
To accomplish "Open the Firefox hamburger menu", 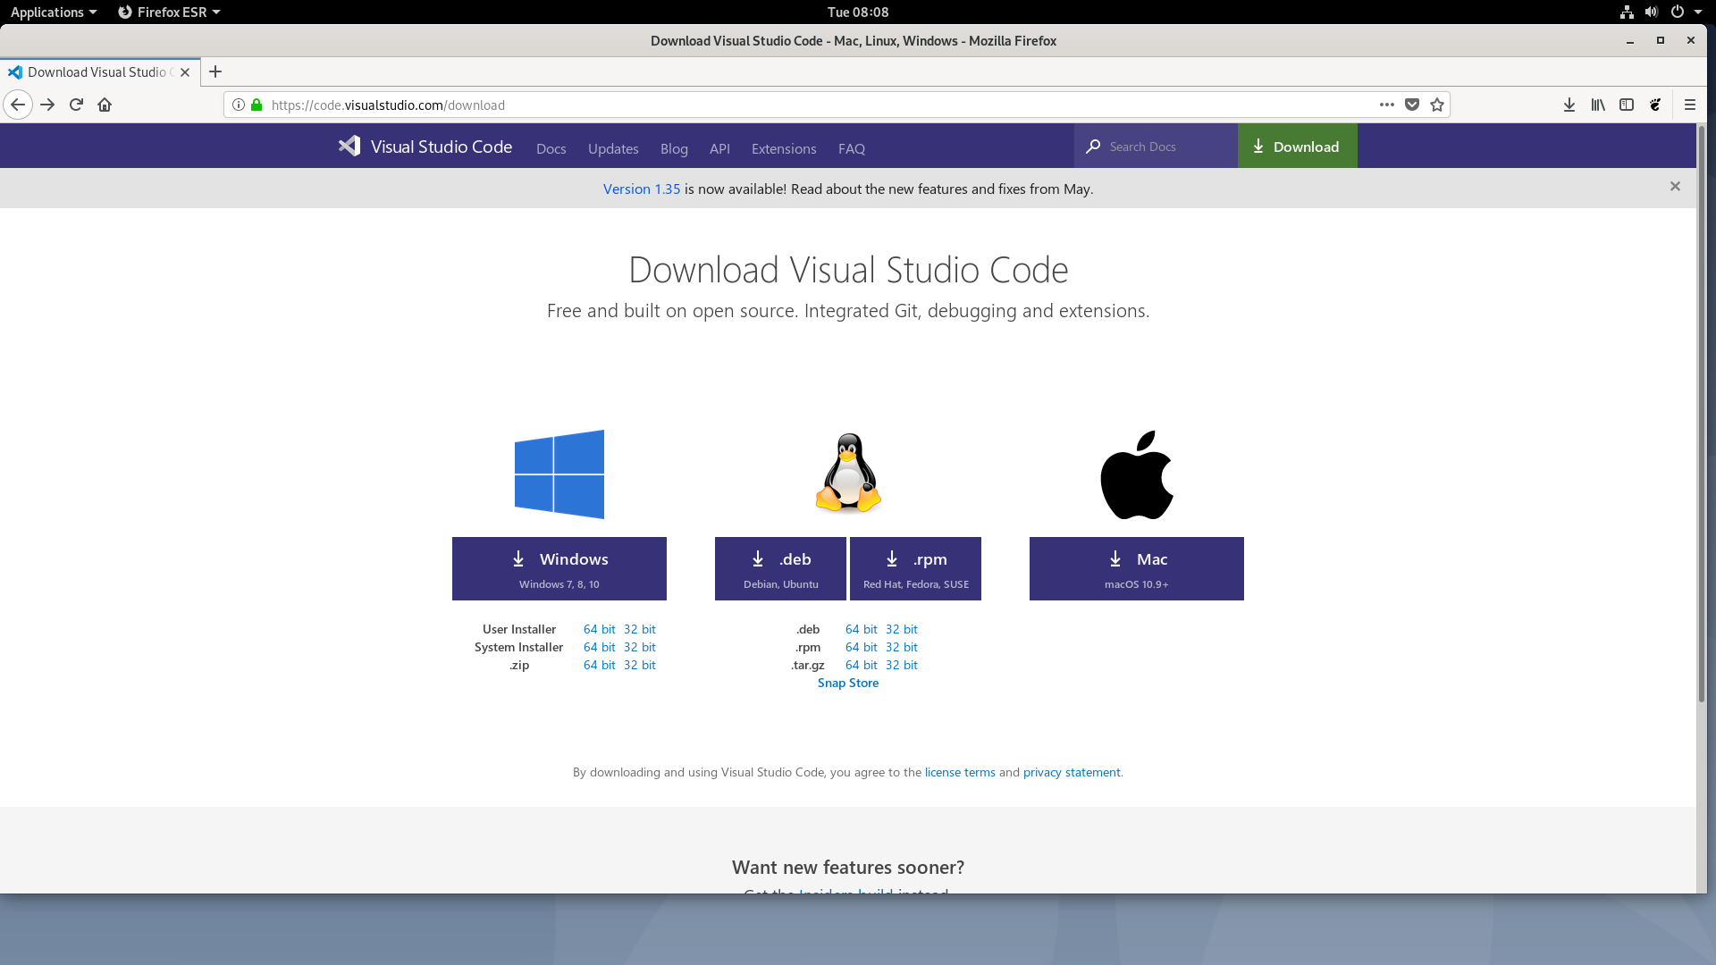I will [1689, 105].
